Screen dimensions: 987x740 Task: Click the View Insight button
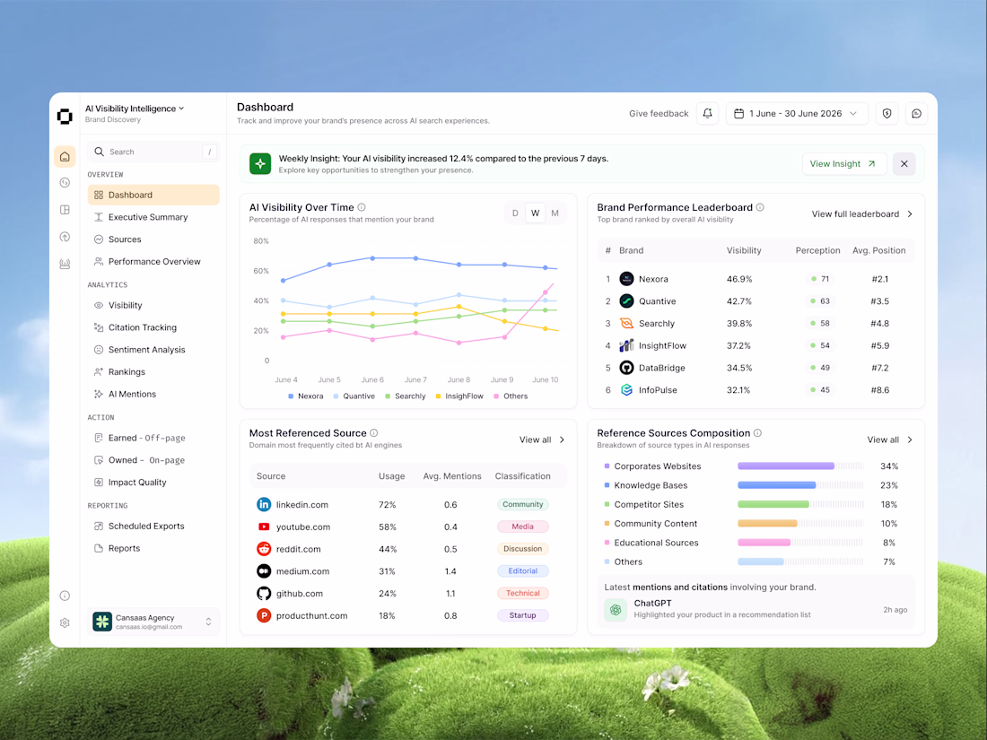(x=843, y=163)
